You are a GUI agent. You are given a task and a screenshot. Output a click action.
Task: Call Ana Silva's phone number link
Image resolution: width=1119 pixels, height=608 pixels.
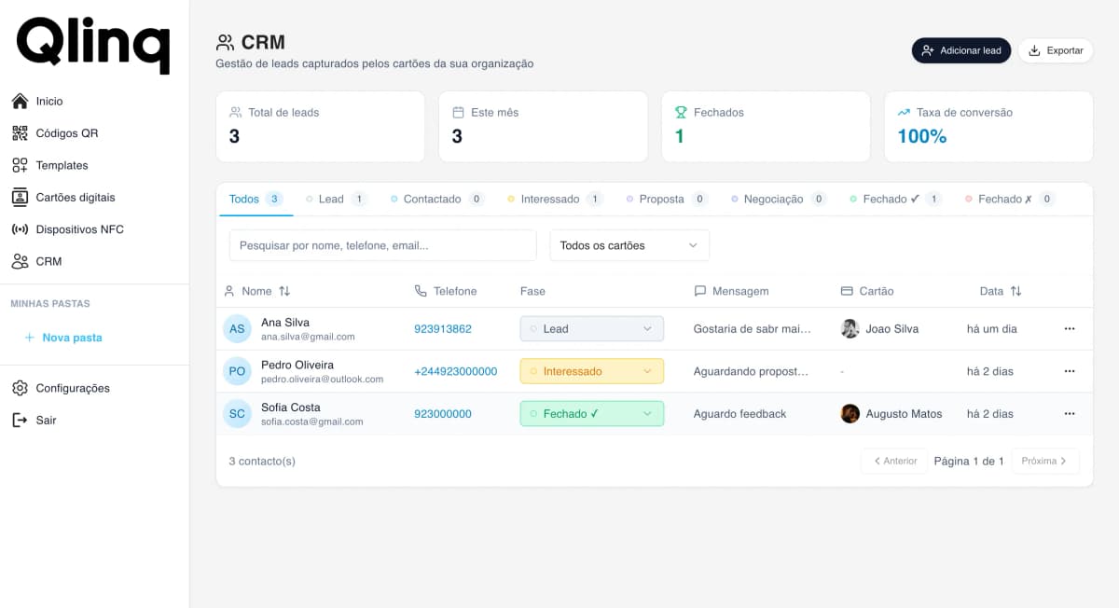point(443,329)
